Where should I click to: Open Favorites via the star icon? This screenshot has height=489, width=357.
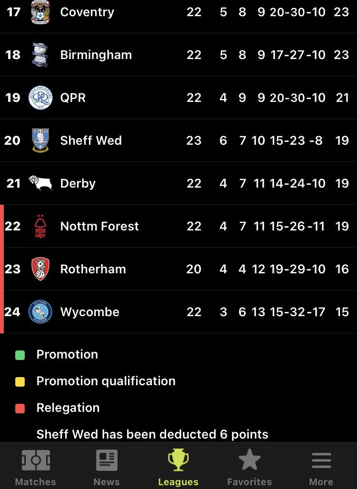click(249, 459)
